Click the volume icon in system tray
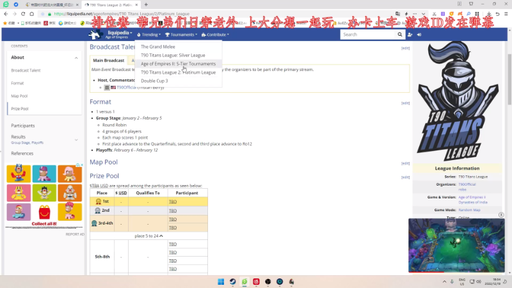Viewport: 512px width, 288px height. [x=479, y=282]
